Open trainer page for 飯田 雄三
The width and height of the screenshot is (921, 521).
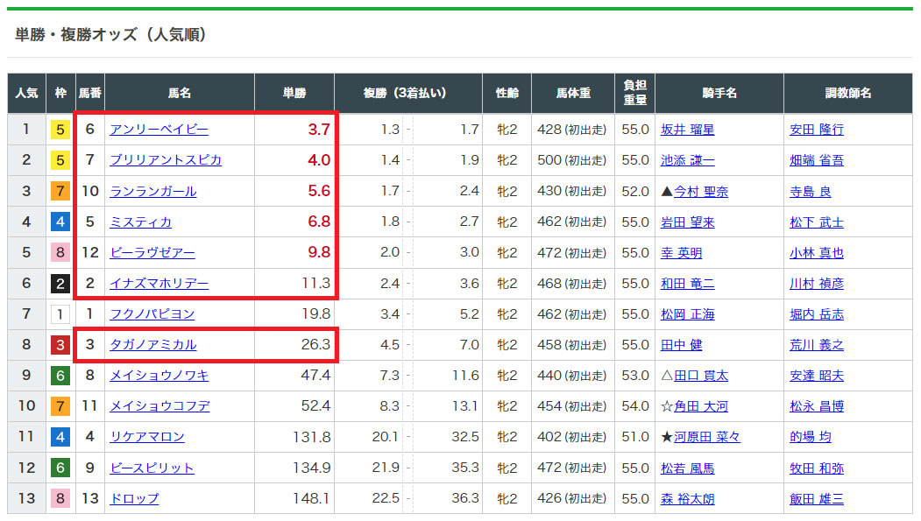click(x=817, y=498)
